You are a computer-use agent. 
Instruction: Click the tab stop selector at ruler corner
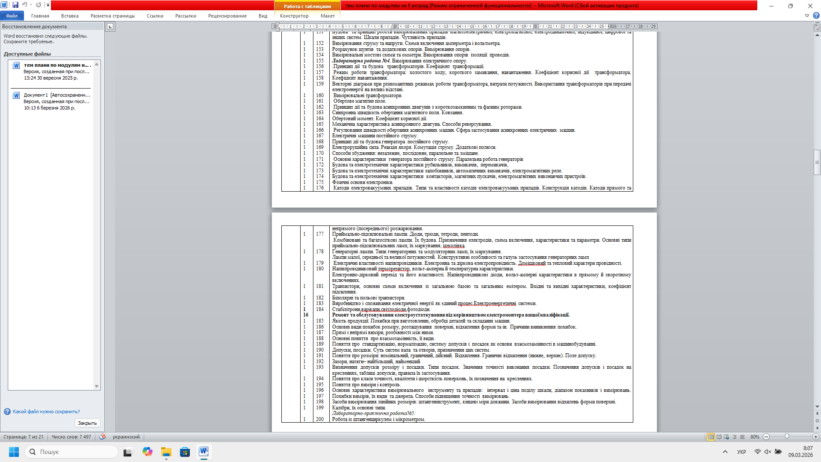click(110, 27)
